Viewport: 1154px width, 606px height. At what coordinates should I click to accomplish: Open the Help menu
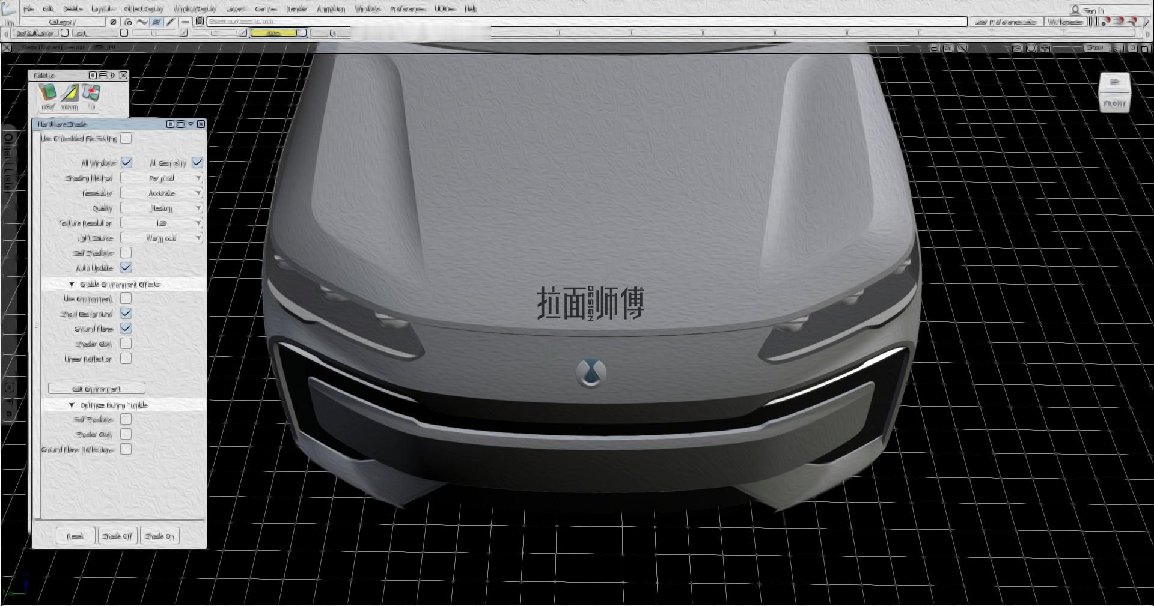[x=471, y=9]
